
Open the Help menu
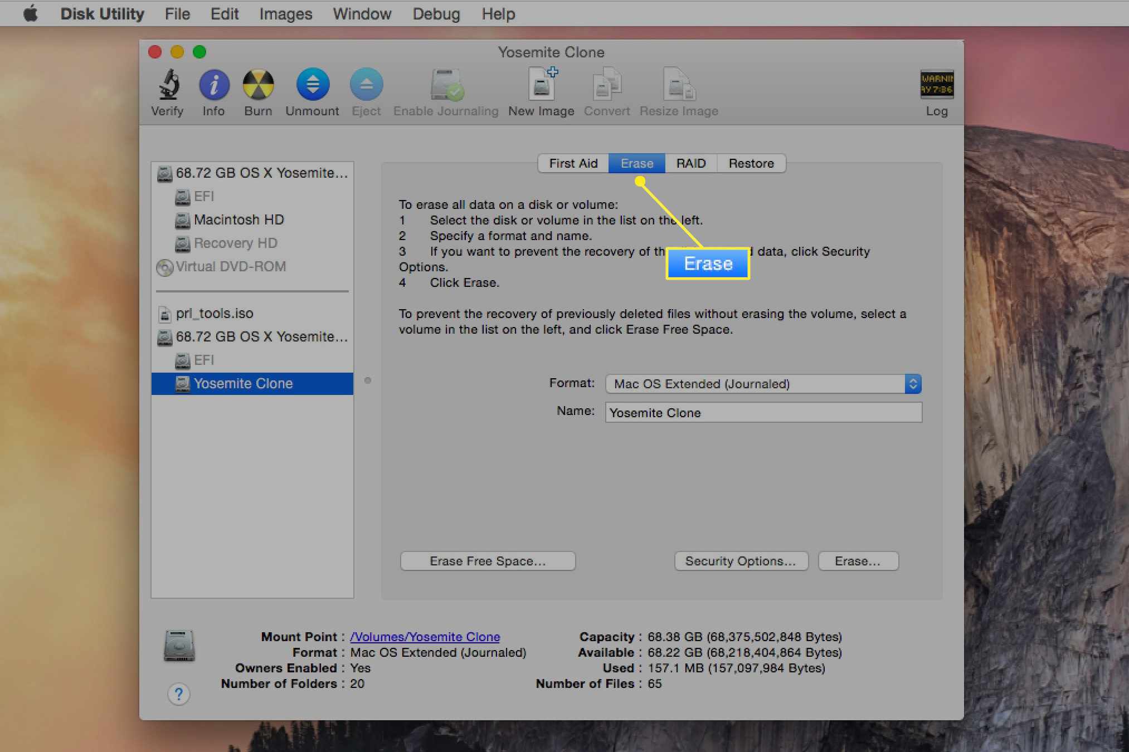[498, 13]
